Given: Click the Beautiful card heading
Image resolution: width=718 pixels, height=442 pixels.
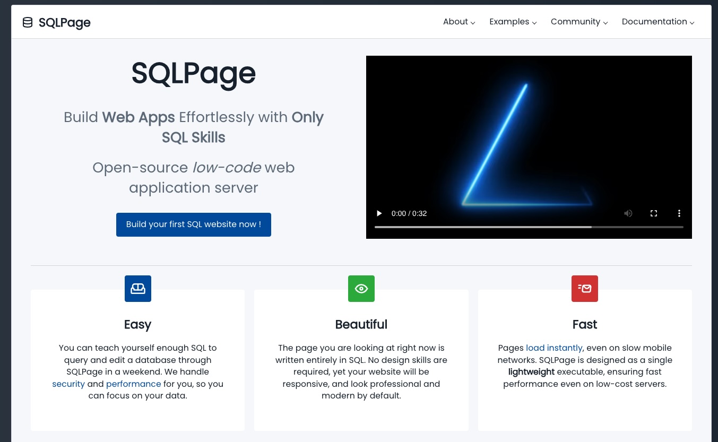Looking at the screenshot, I should click(x=361, y=324).
